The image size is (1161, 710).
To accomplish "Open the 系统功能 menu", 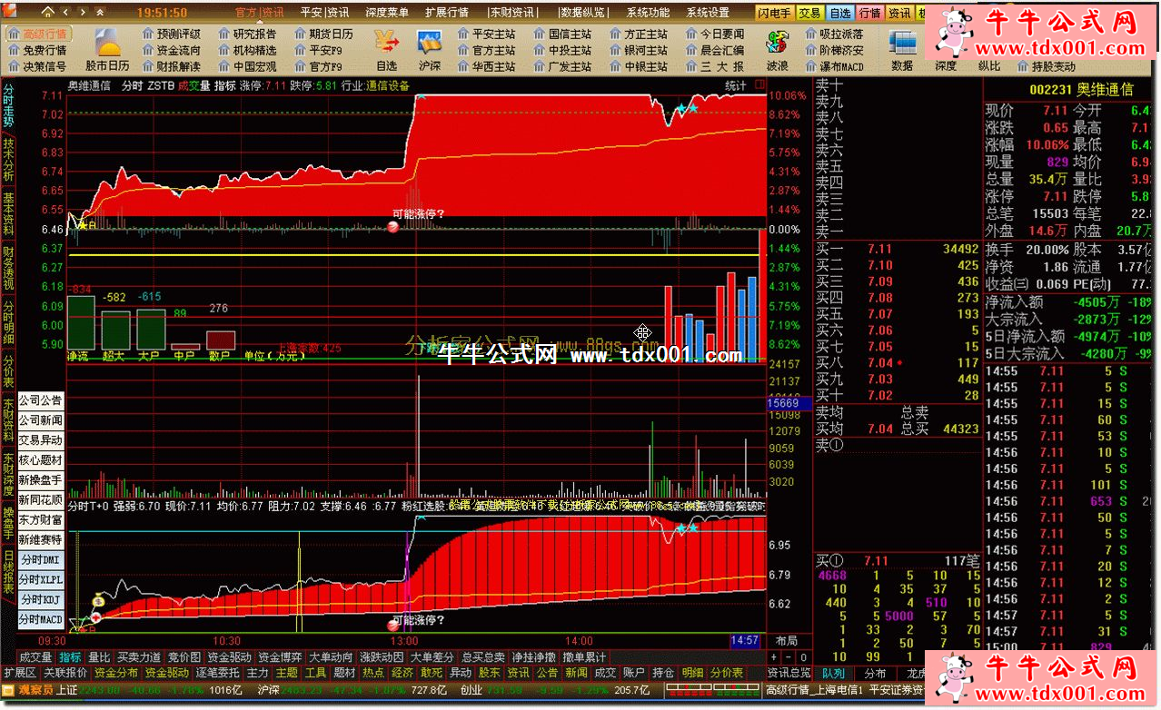I will point(648,13).
